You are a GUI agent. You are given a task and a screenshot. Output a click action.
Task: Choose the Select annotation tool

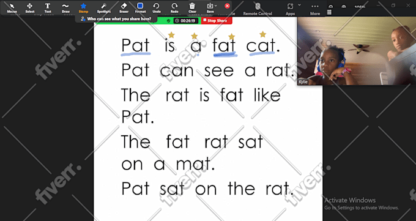pyautogui.click(x=30, y=8)
